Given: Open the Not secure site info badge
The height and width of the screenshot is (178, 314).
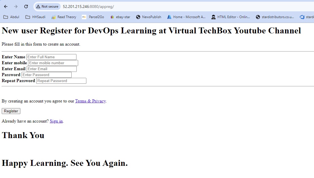Looking at the screenshot, I should [x=48, y=7].
